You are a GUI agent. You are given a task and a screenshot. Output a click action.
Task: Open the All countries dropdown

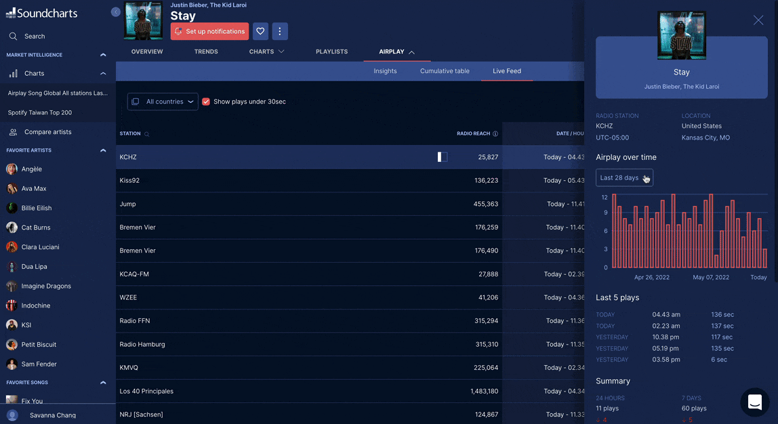tap(163, 102)
